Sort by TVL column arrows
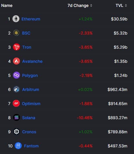Screen dimensions: 134x154 (x=126, y=5)
